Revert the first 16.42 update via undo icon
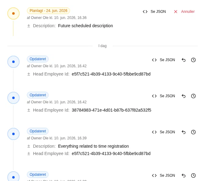205x181 pixels. pyautogui.click(x=184, y=60)
